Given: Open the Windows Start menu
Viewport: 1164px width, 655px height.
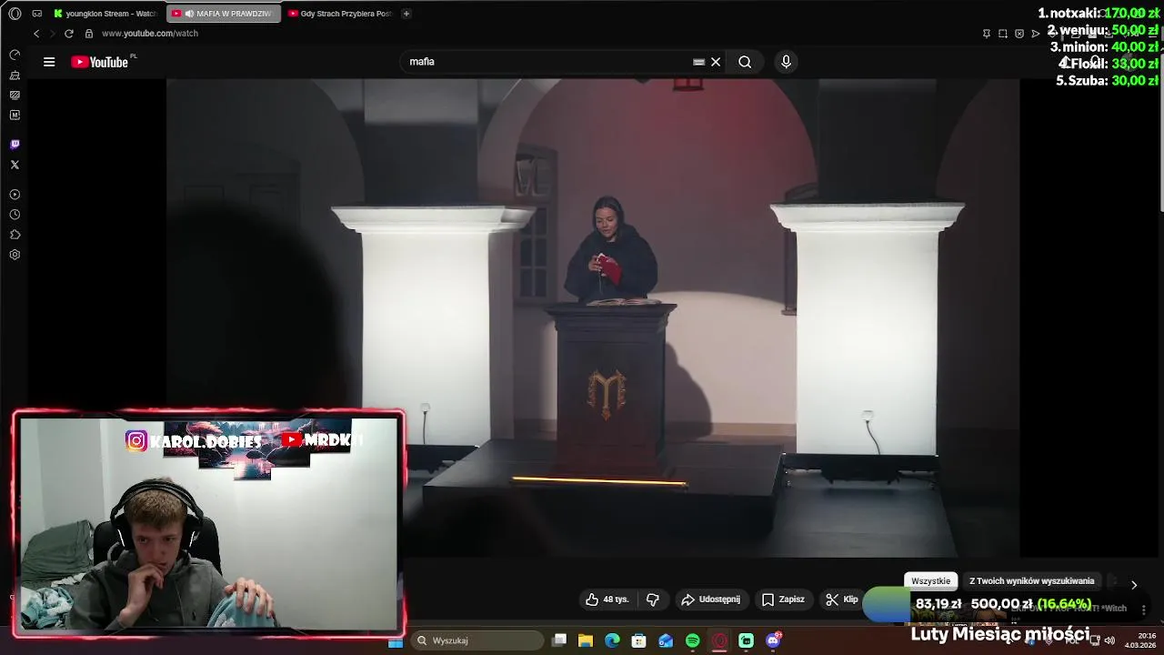Looking at the screenshot, I should tap(396, 641).
